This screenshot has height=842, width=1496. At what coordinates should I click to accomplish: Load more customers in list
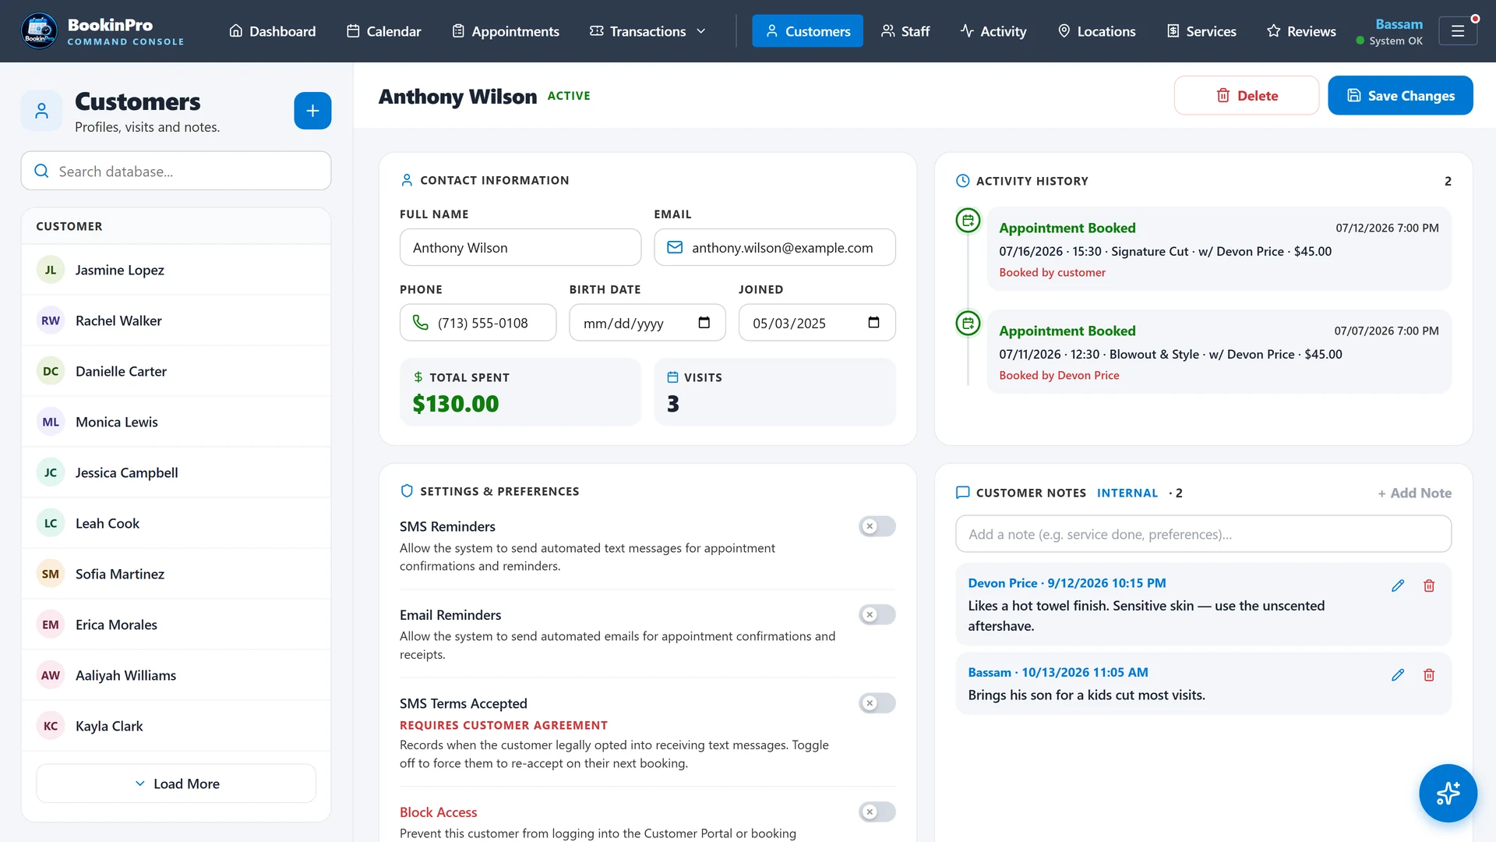176,784
